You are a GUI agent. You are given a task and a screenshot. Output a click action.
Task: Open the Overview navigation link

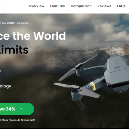(36, 6)
